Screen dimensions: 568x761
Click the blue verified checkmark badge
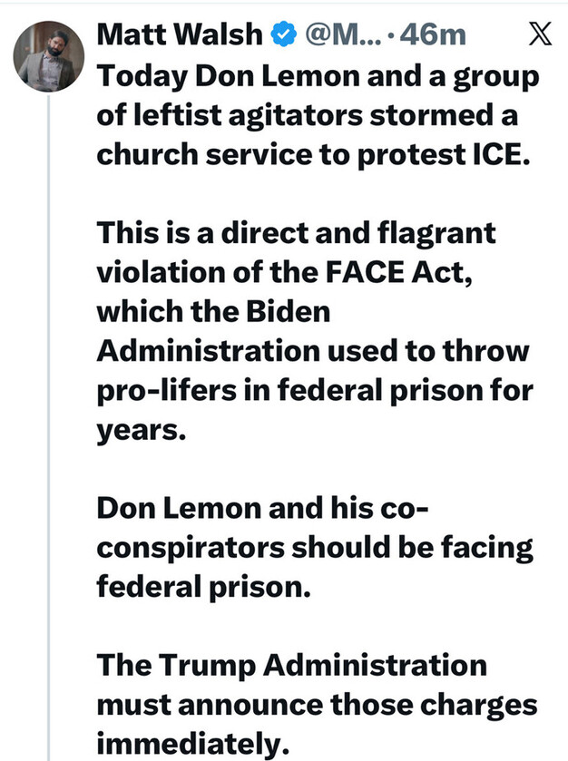pos(283,35)
